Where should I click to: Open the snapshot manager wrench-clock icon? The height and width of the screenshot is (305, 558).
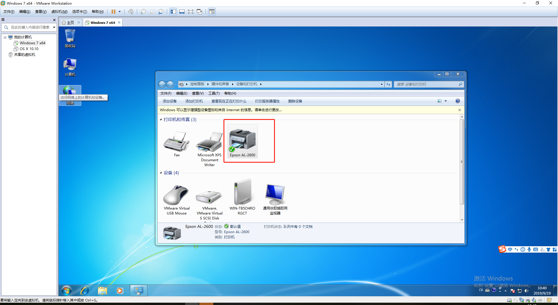click(x=161, y=12)
